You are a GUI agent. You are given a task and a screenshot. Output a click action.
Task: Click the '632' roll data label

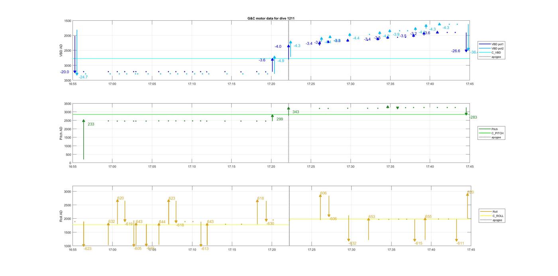112,221
